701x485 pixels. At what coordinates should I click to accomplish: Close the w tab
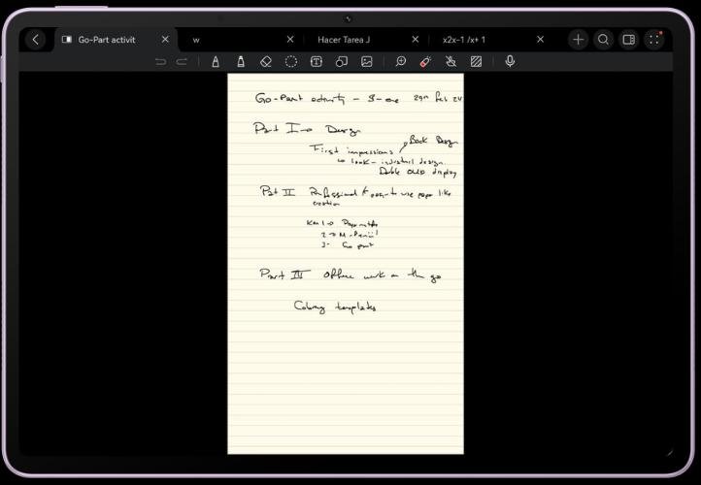click(x=290, y=40)
